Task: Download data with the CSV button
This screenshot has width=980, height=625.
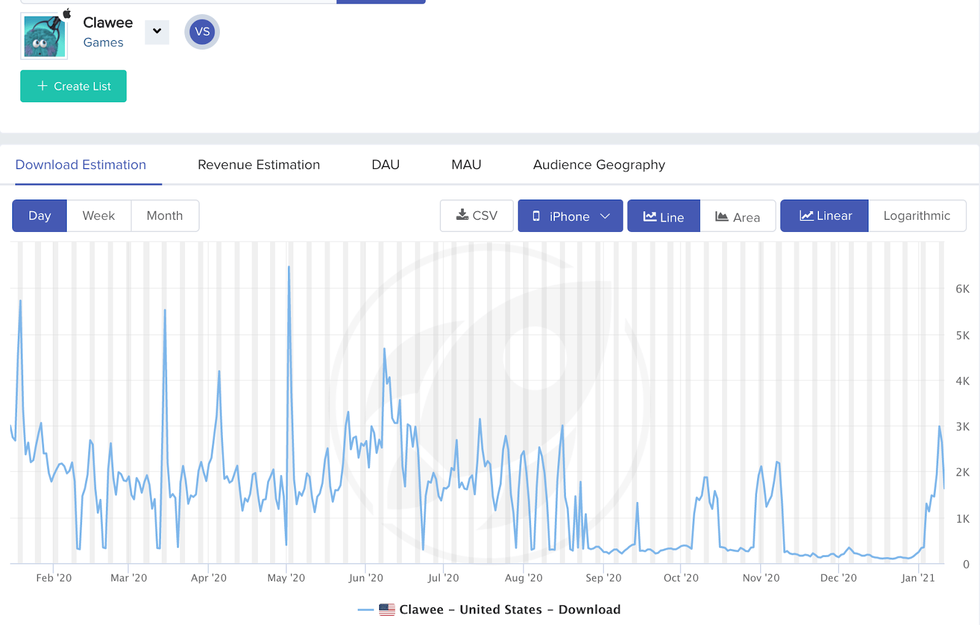Action: coord(477,215)
